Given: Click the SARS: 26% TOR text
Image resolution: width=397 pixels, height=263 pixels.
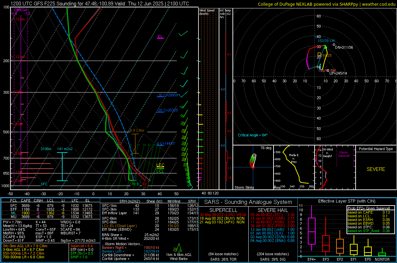Looking at the screenshot, I should coord(223,259).
